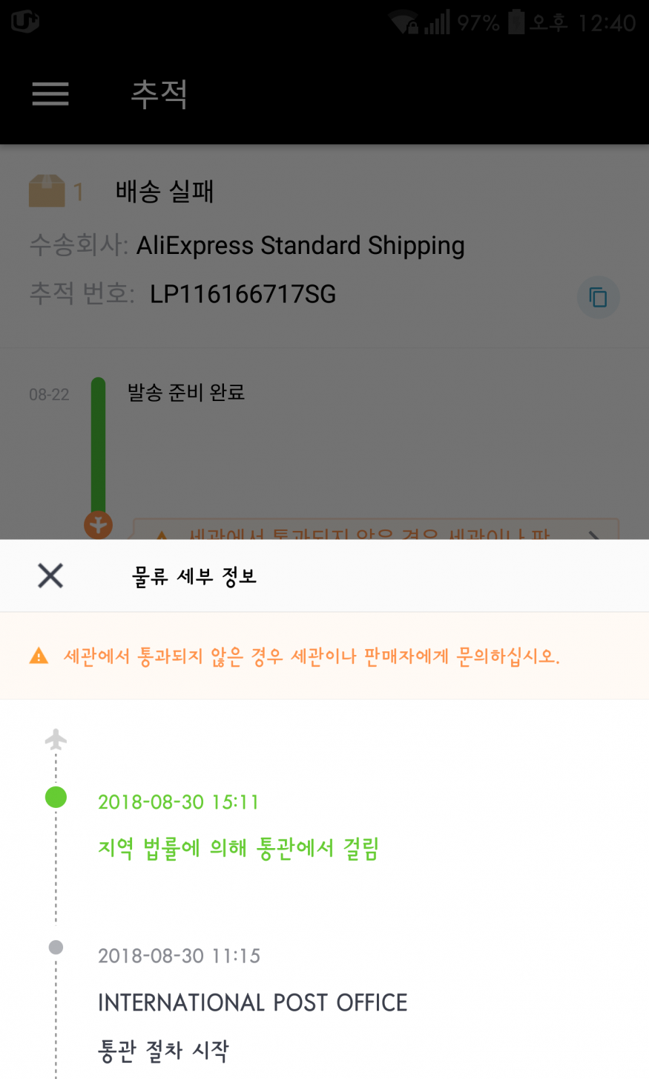Tap the INTERNATIONAL POST OFFICE entry
Image resolution: width=649 pixels, height=1079 pixels.
252,1003
